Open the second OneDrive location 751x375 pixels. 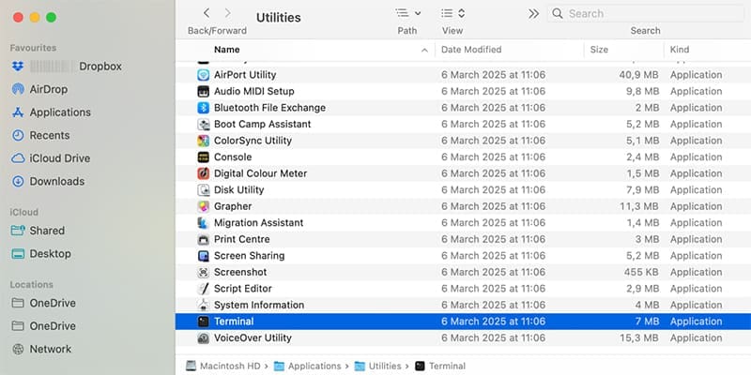[53, 326]
